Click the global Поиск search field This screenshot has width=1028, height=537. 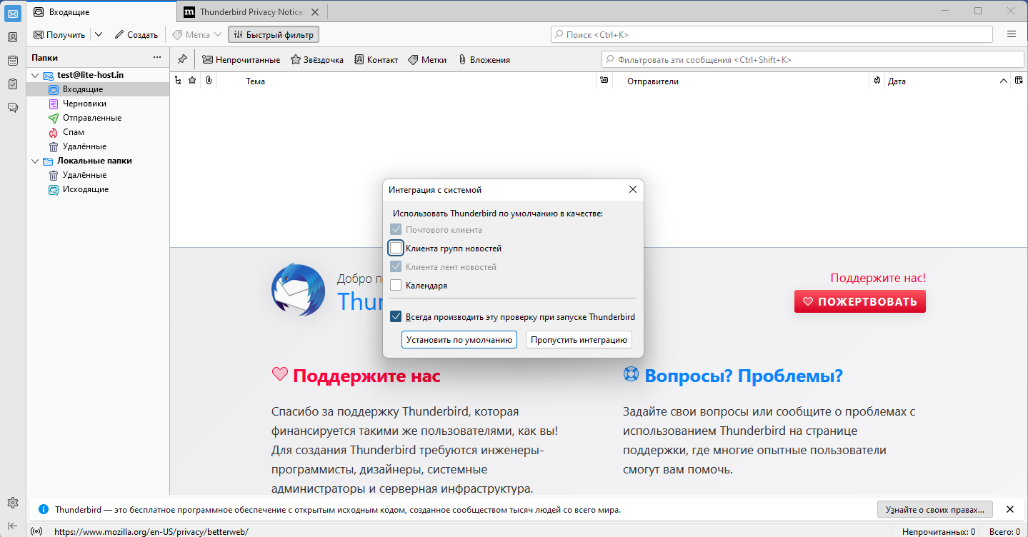pos(772,34)
